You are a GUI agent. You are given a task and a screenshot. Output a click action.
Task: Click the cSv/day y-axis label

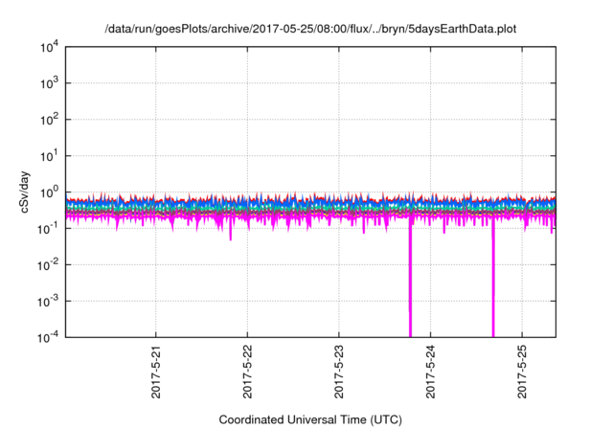pos(24,192)
